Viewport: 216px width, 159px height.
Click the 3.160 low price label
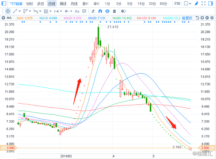[177, 147]
